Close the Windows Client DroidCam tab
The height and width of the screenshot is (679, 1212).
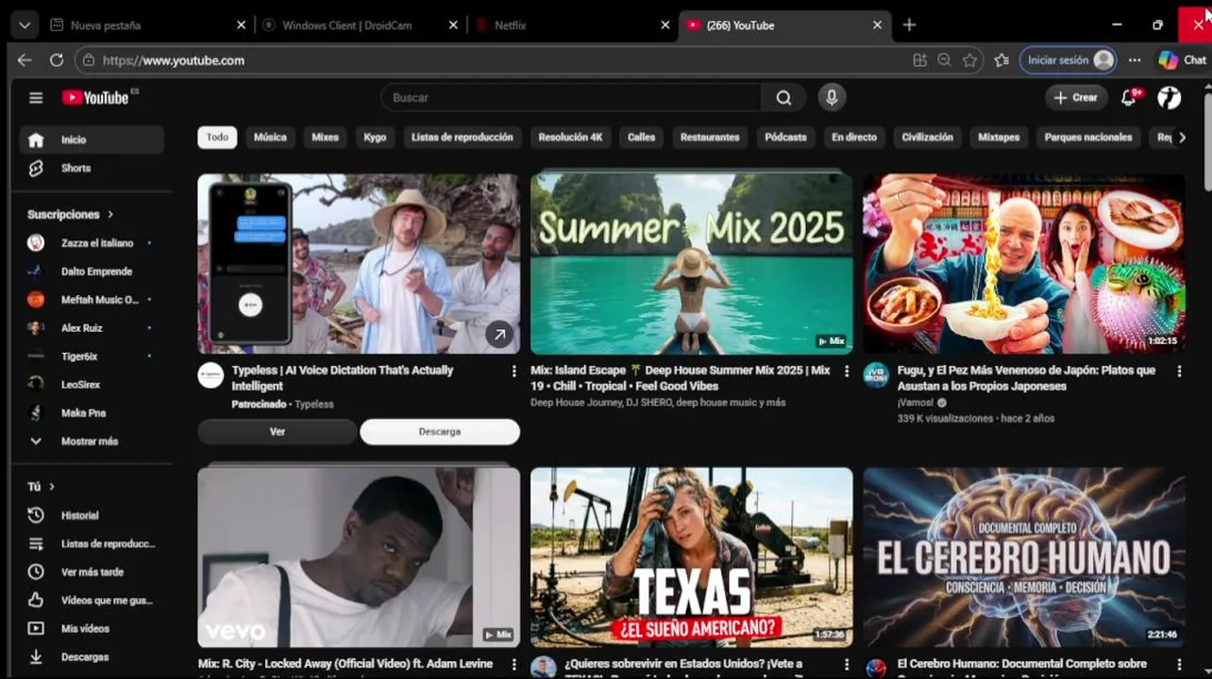[x=453, y=25]
